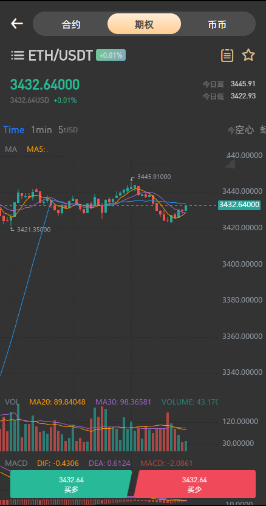Expand the MA indicator label
Viewport: 266px width, 506px height.
(11, 149)
